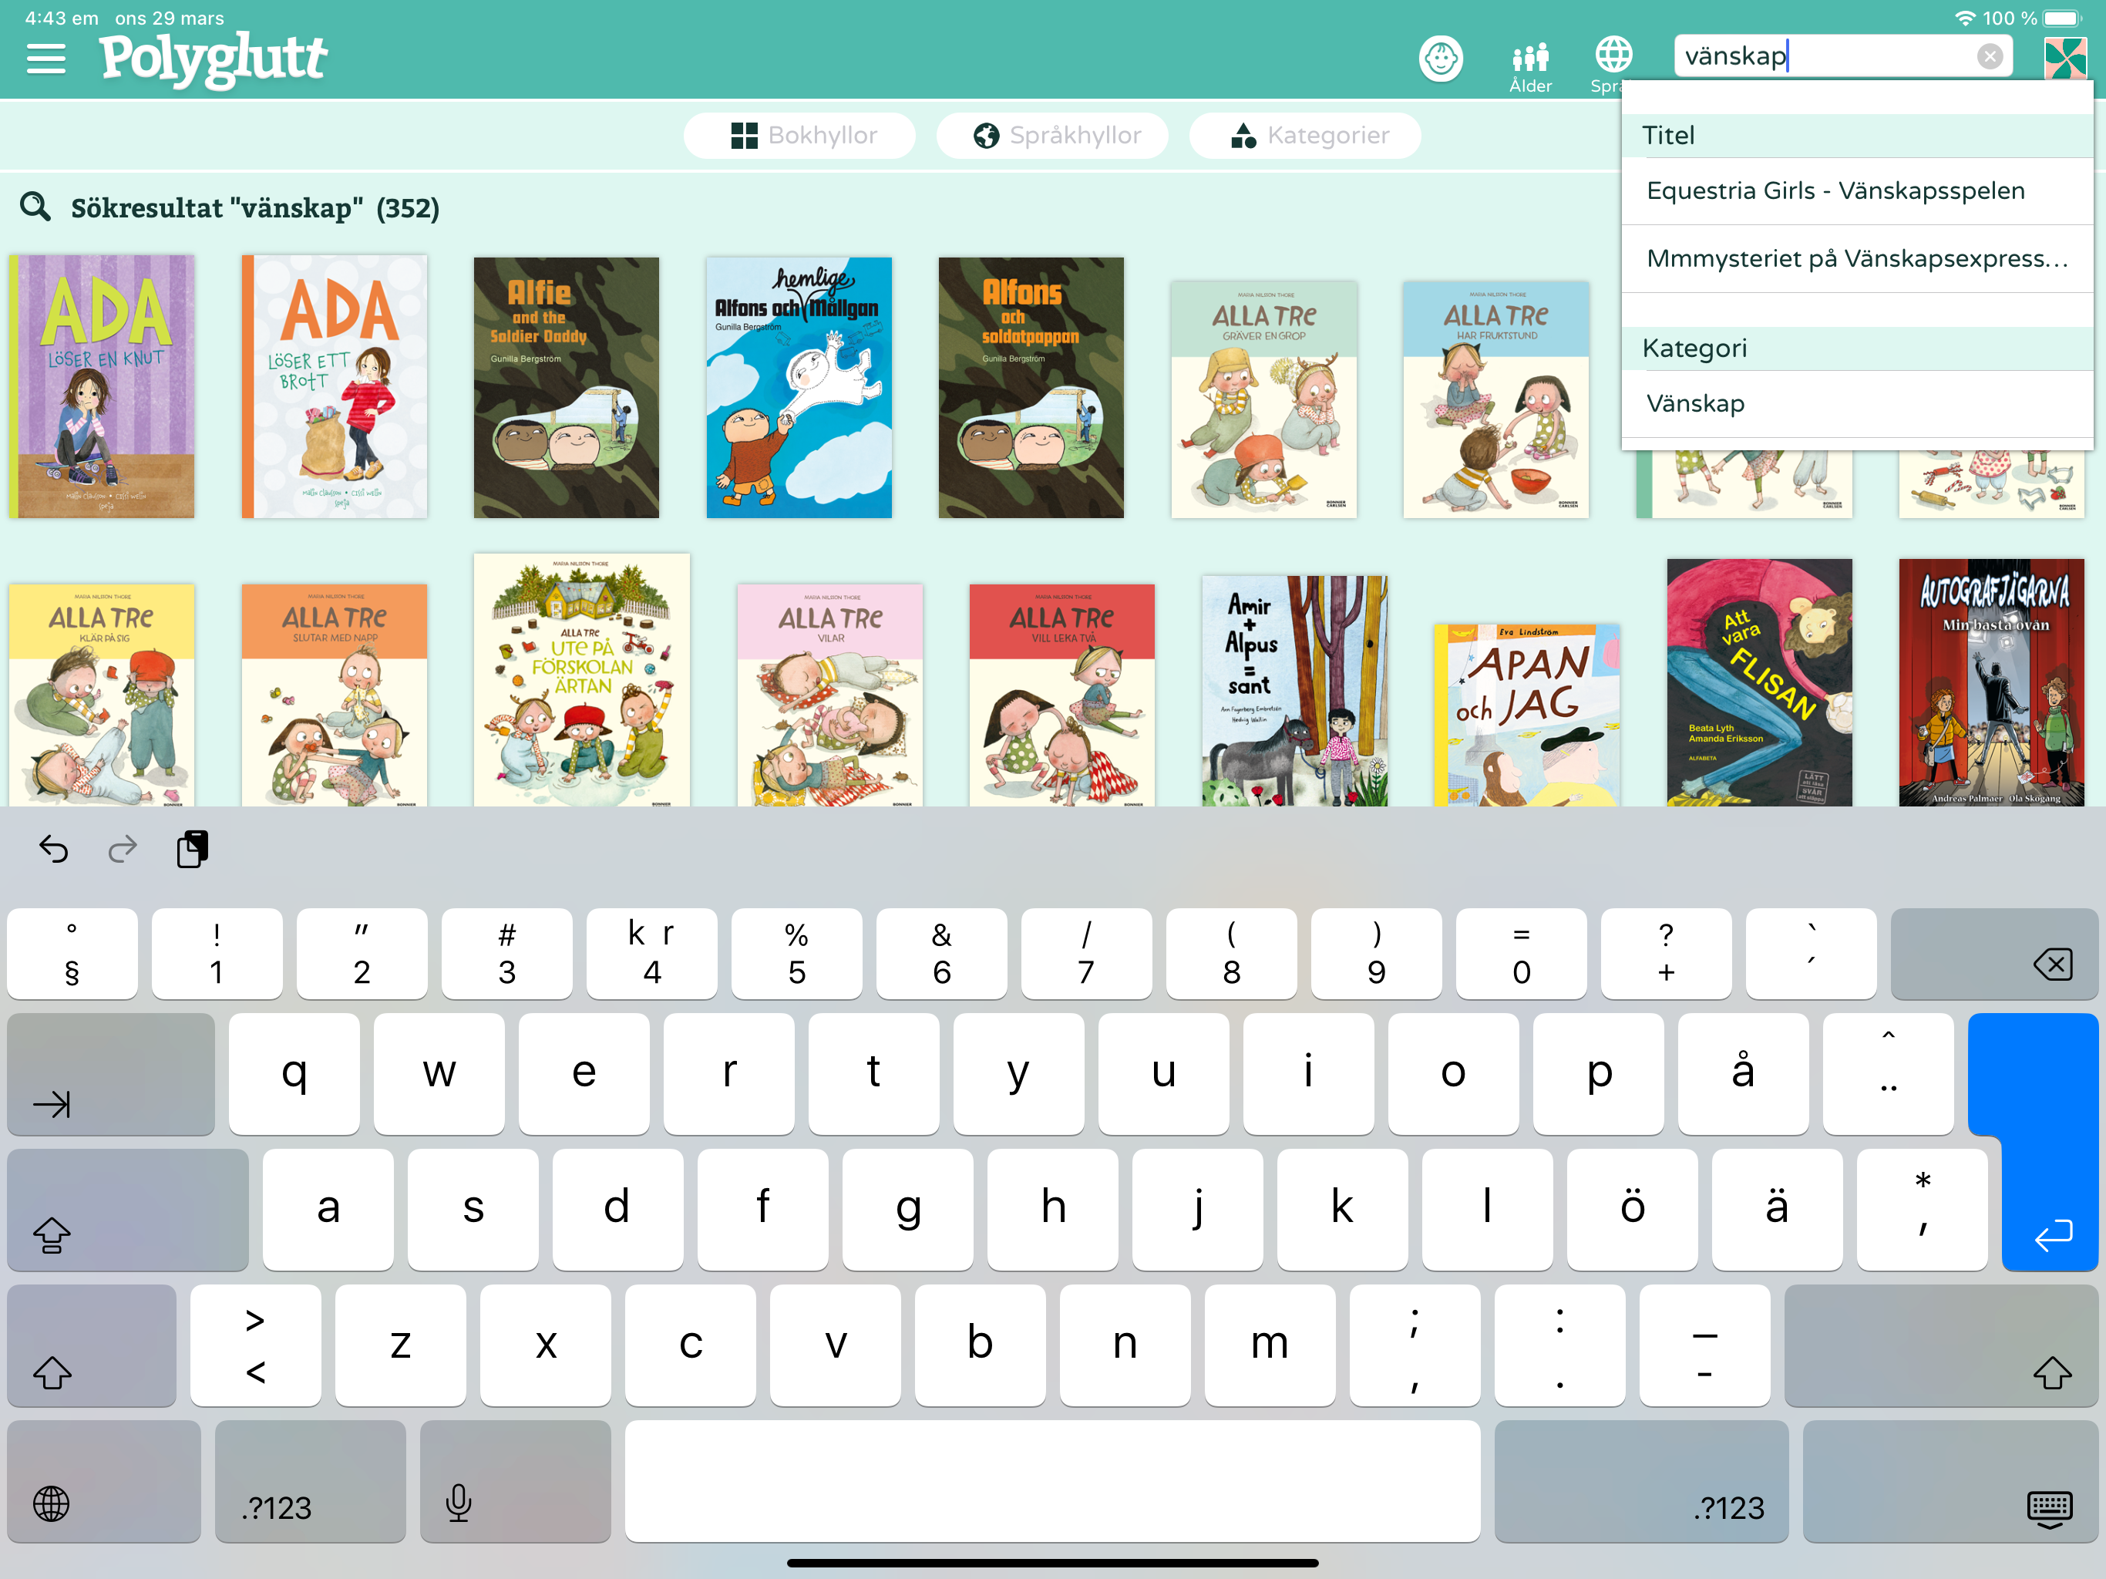Tap the battery status indicator

pyautogui.click(x=2062, y=18)
